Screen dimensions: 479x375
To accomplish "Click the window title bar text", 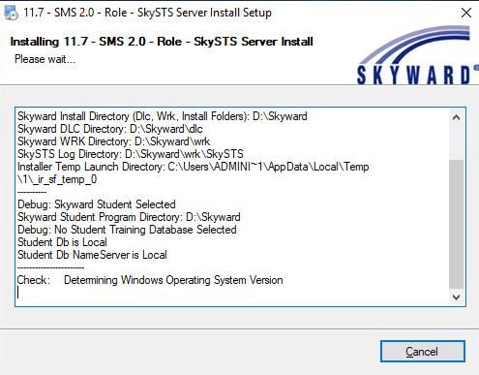I will (147, 13).
